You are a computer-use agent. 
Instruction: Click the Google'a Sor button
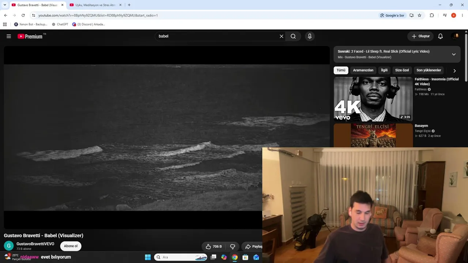392,15
